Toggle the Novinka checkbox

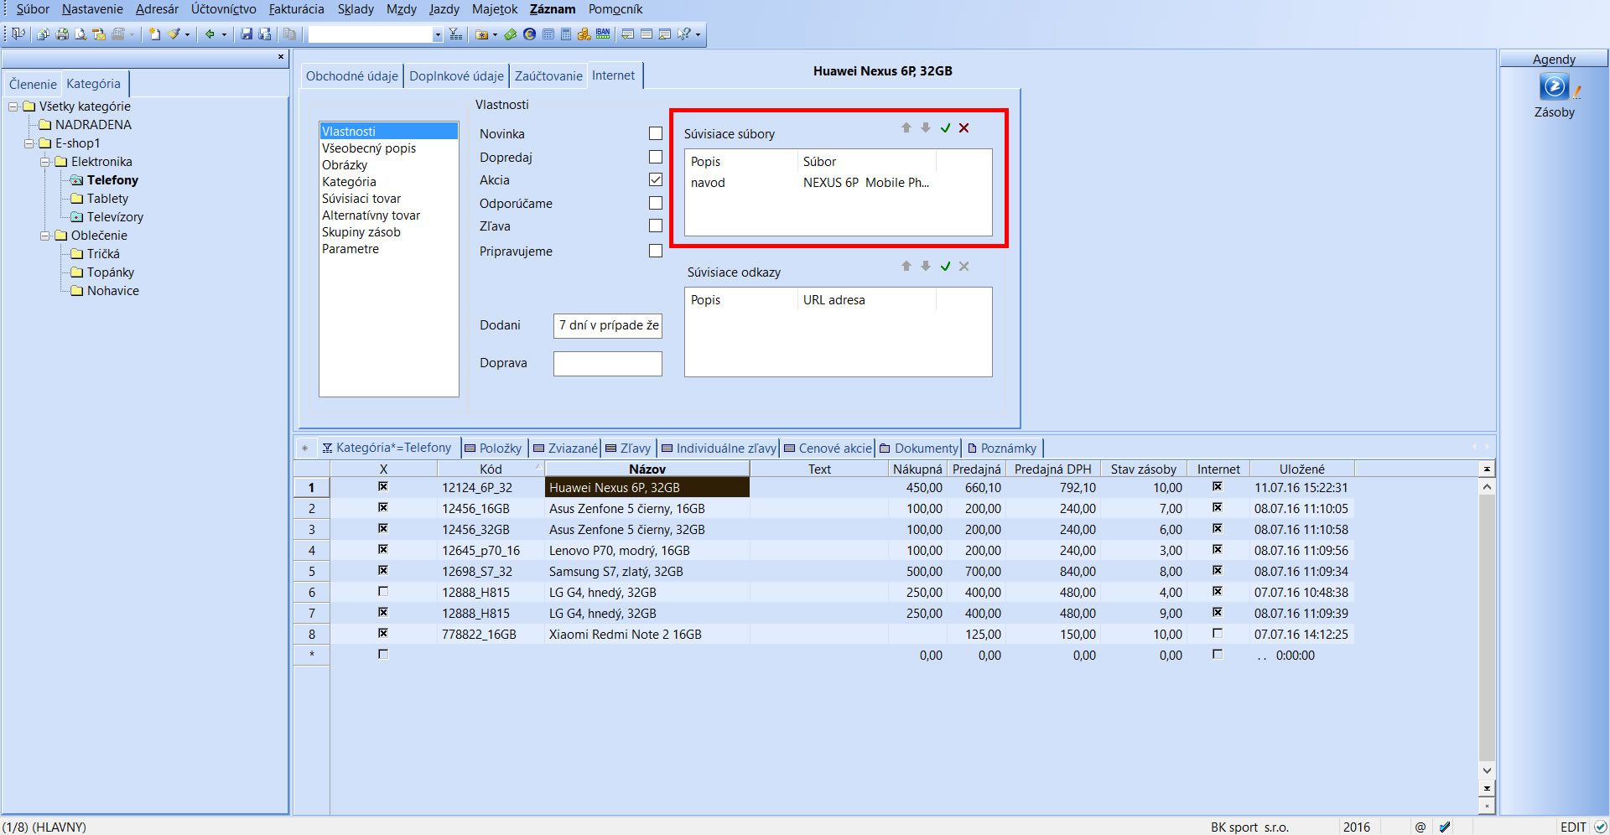656,133
